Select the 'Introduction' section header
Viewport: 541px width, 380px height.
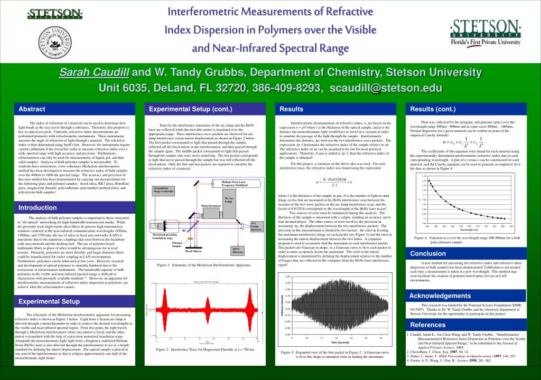pos(74,207)
